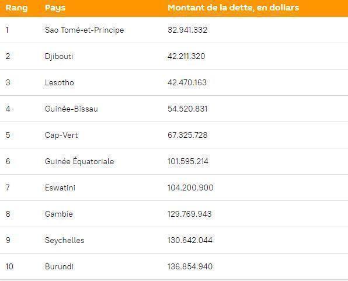Screen dimensions: 348x281
Task: Click the Rang column header
Action: [17, 8]
